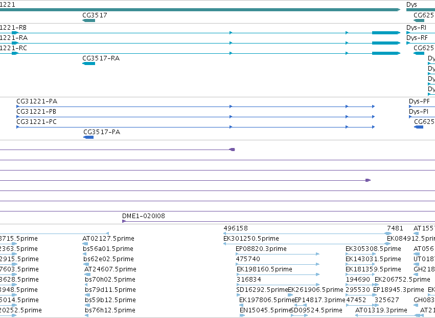Select EK181359.5prime EST label
Screen dimensions: 435x318
374,269
